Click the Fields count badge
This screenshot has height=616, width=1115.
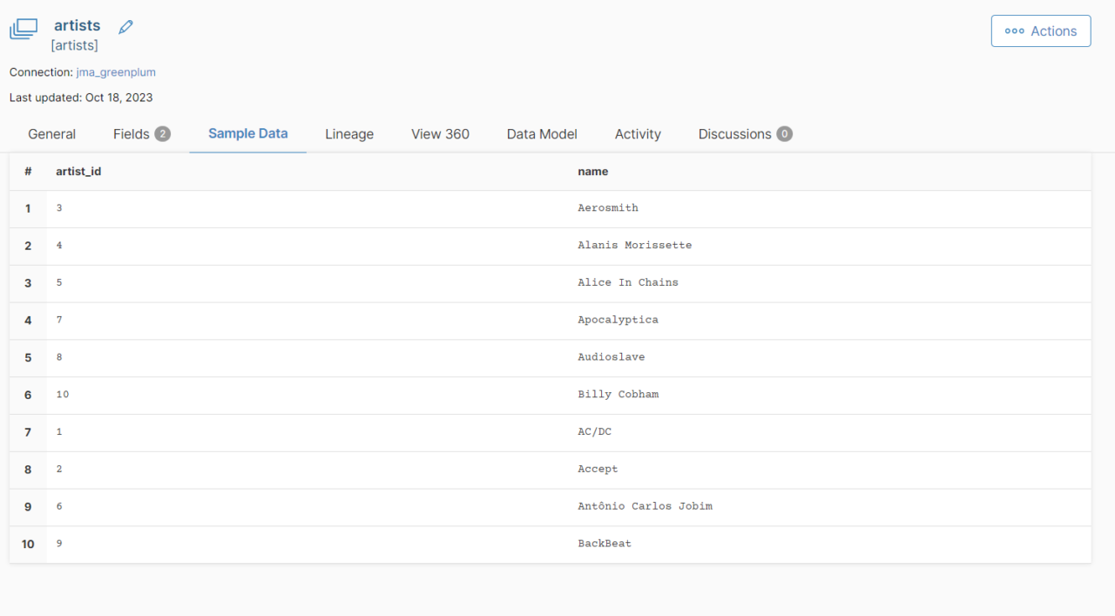pos(162,134)
